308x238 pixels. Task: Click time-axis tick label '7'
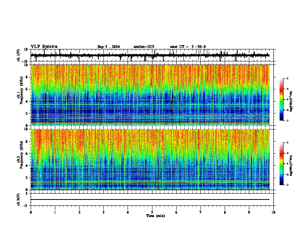[x=201, y=212]
